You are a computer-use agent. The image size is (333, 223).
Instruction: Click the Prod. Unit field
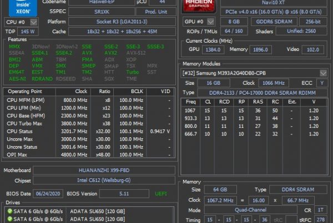coord(156,12)
